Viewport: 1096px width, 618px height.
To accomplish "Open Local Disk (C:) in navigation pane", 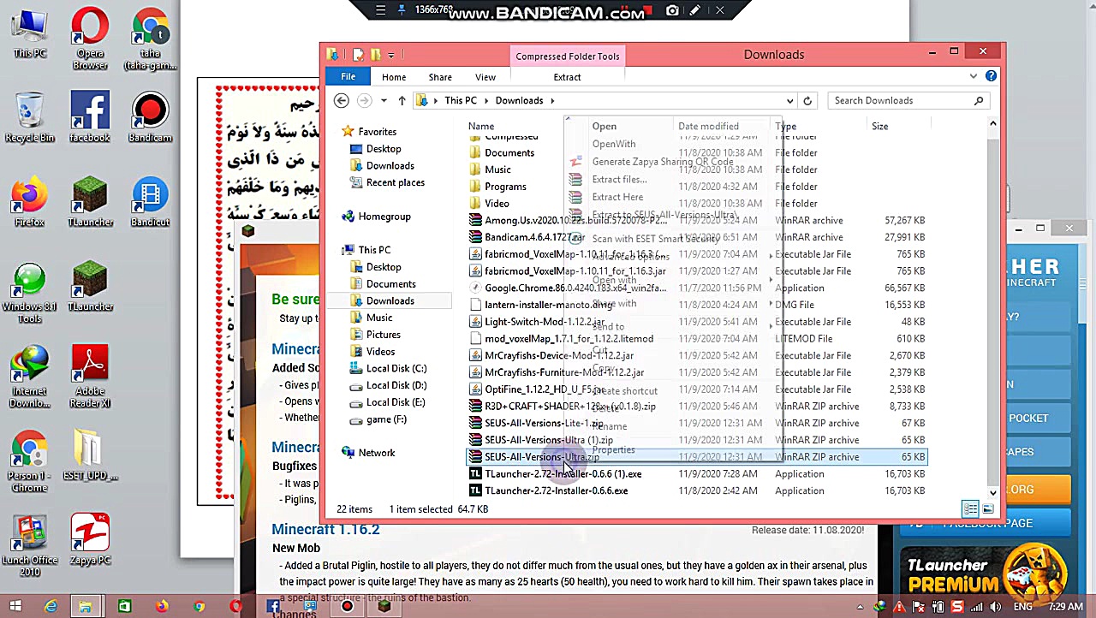I will click(396, 368).
